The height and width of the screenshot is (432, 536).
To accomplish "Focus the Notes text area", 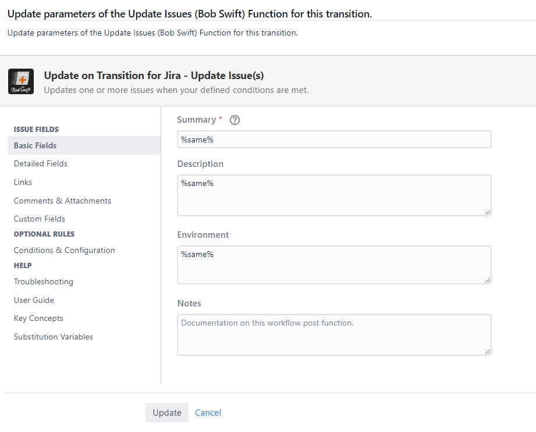I will tap(334, 335).
